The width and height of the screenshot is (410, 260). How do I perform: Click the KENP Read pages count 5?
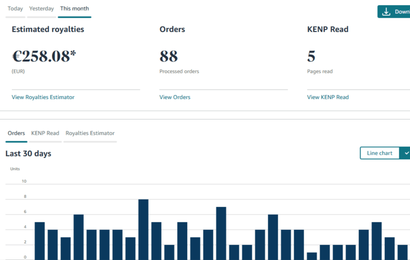point(311,56)
